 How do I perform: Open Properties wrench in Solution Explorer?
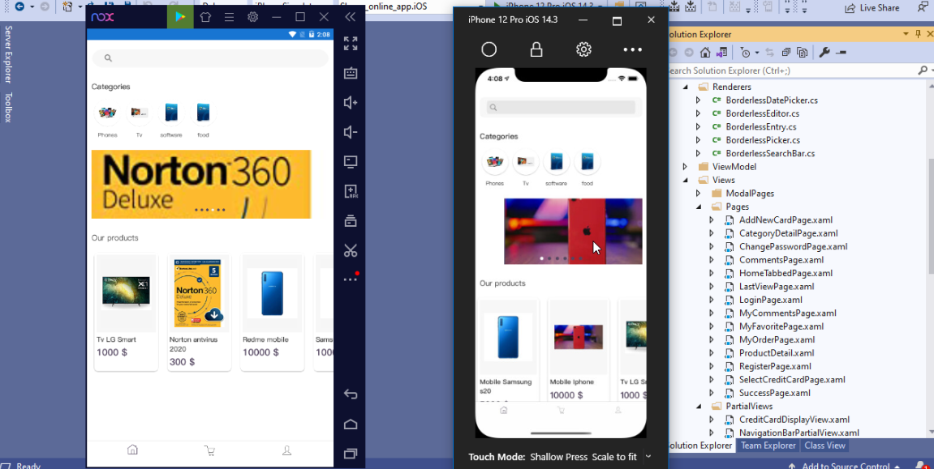click(x=824, y=53)
